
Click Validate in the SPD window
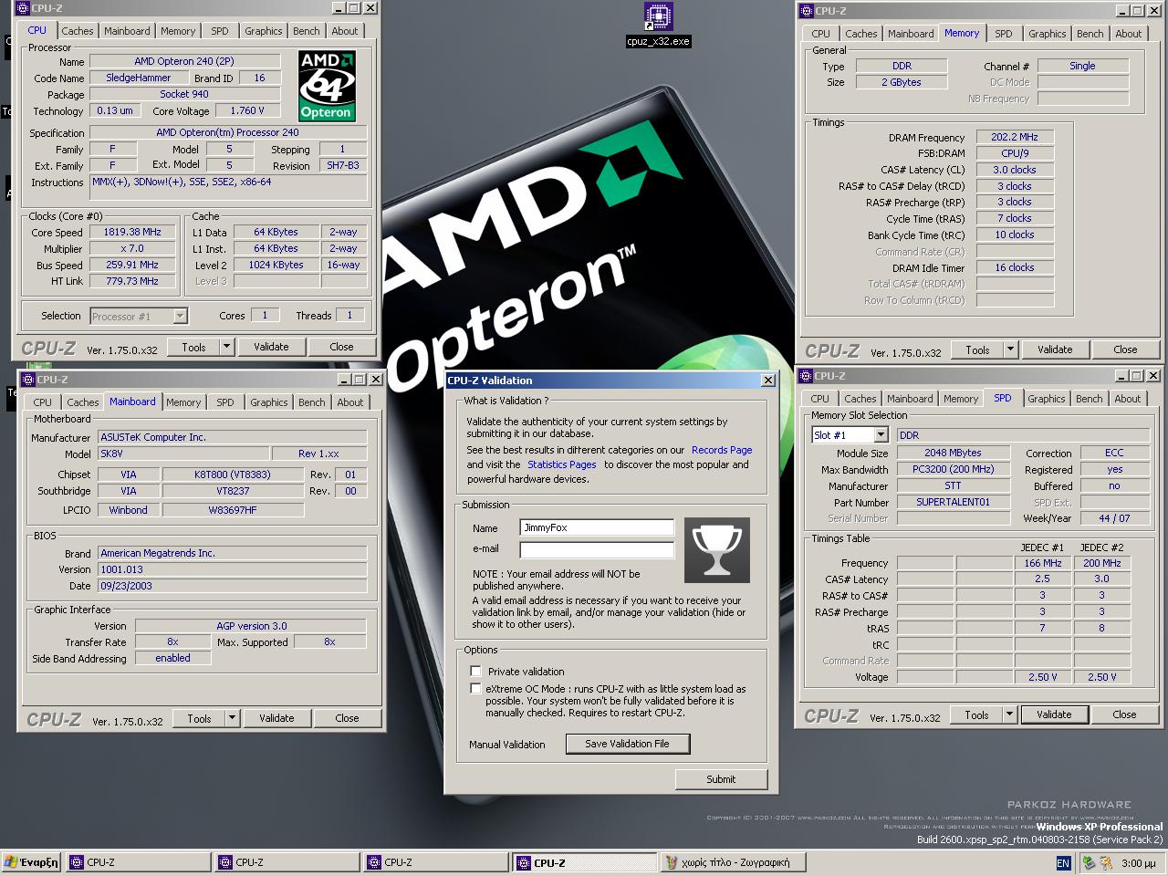(x=1054, y=714)
